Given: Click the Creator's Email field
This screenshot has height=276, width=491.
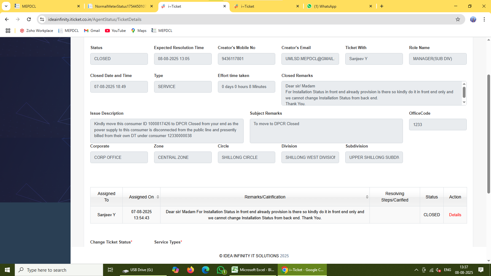Looking at the screenshot, I should coord(310,59).
